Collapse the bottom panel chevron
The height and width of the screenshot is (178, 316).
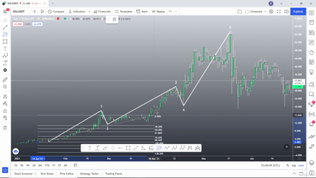294,174
